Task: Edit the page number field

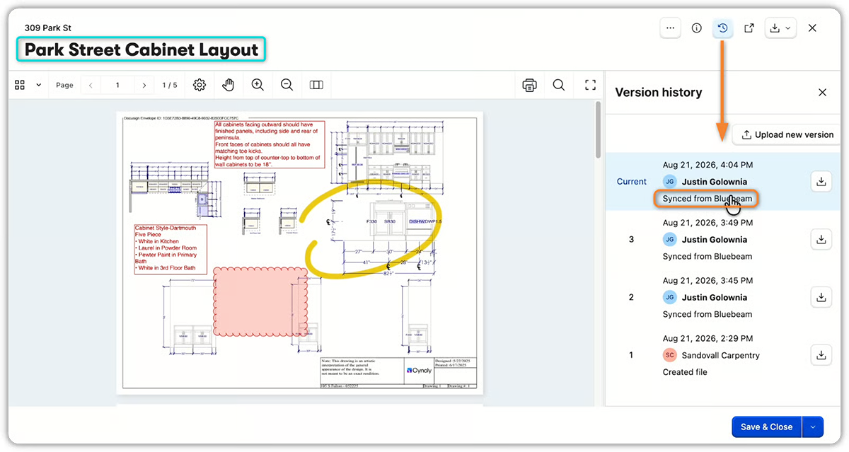Action: (117, 85)
